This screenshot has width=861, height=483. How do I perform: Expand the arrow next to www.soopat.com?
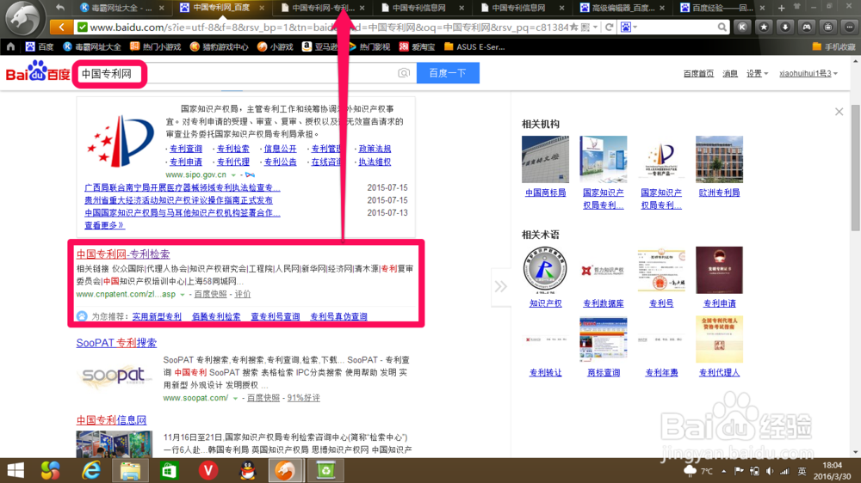coord(235,398)
